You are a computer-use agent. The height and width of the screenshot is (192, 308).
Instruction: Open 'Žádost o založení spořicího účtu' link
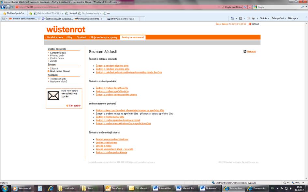pos(113,69)
